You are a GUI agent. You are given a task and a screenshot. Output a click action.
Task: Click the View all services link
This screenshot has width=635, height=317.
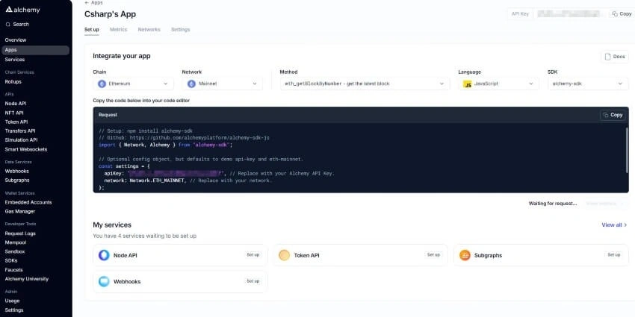coord(614,225)
